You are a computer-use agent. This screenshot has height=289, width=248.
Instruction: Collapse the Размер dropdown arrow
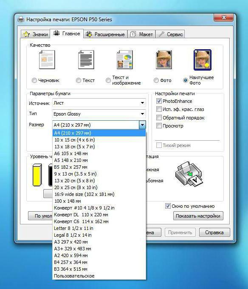[x=142, y=125]
